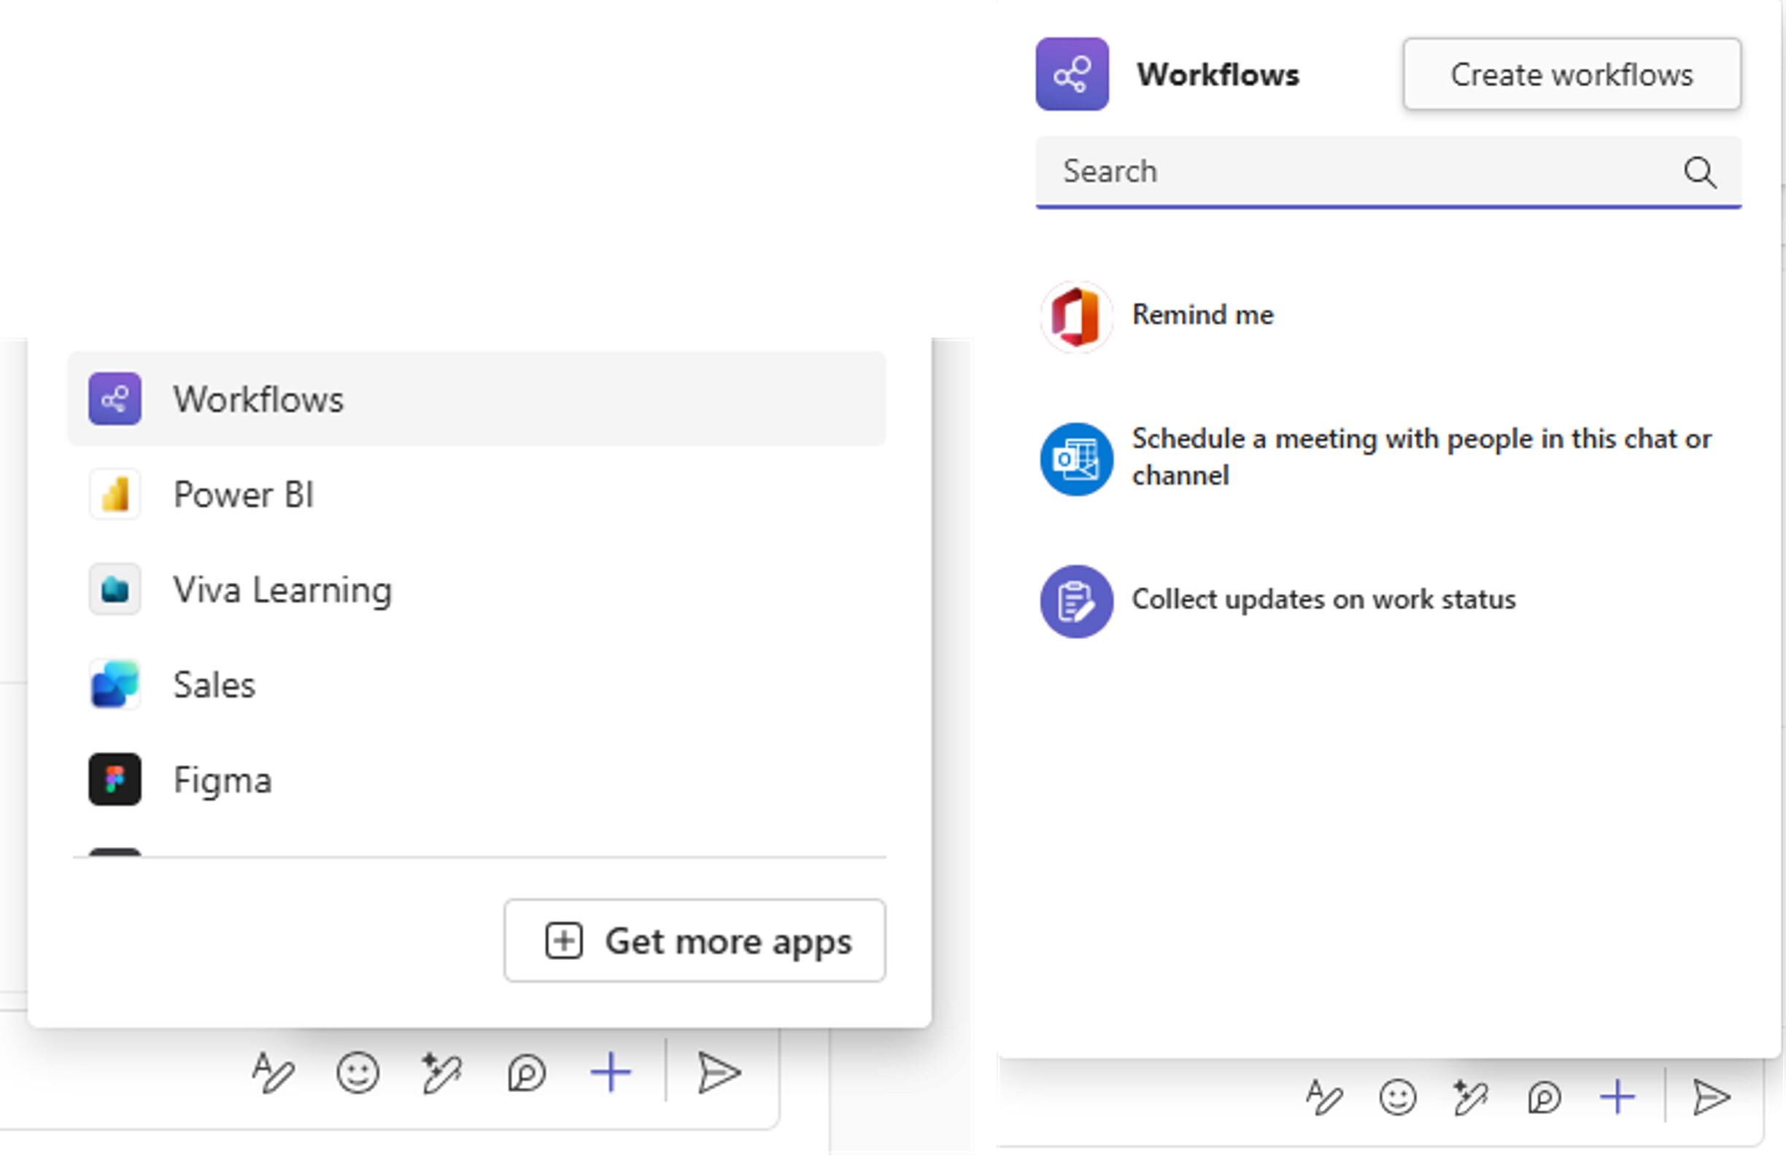The image size is (1786, 1173).
Task: Click into the Workflows Search field
Action: (1350, 172)
